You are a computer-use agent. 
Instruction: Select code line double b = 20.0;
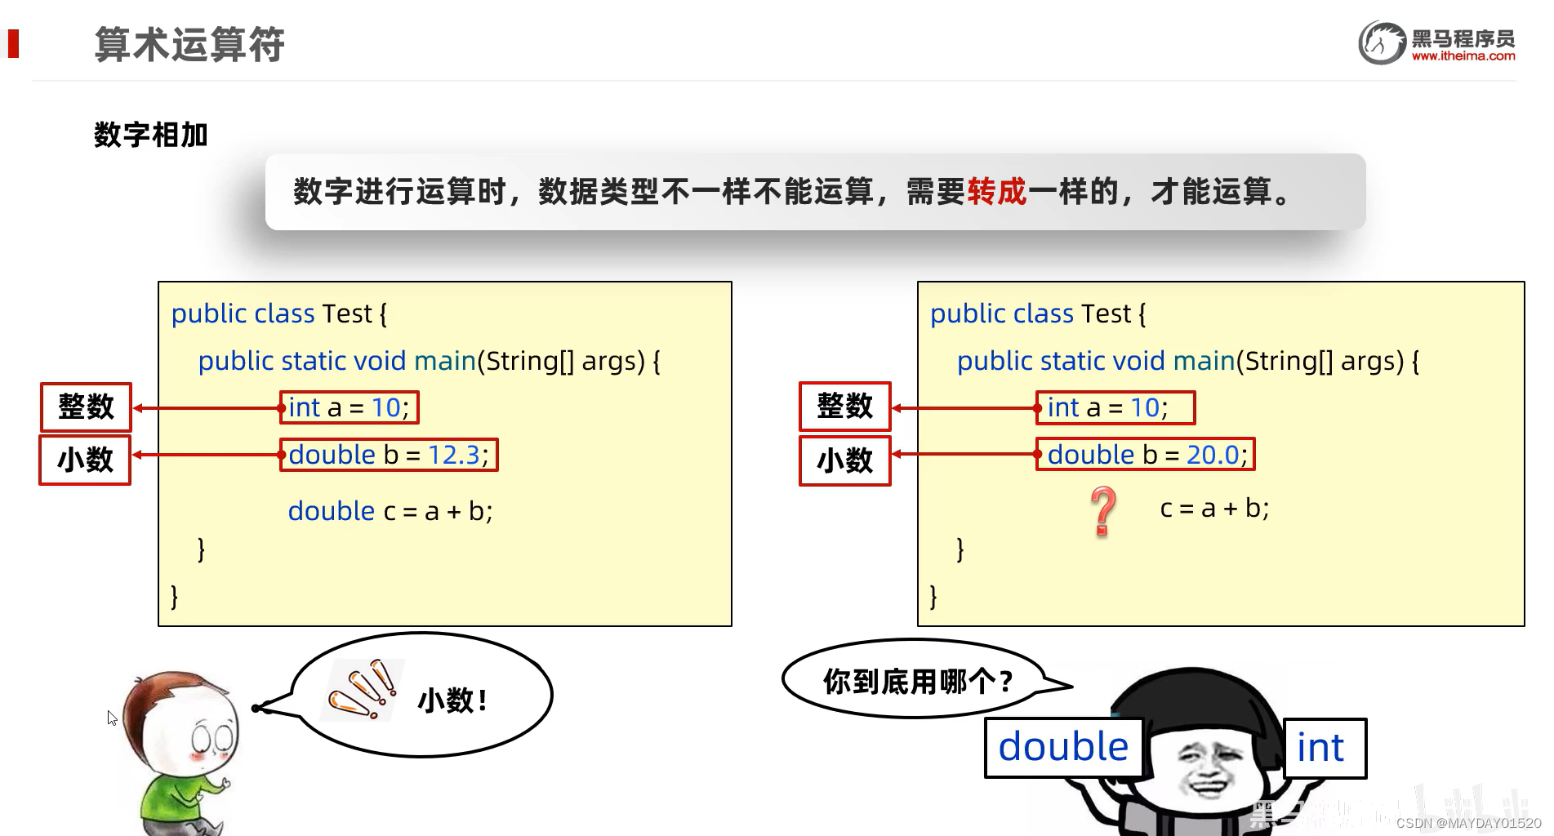click(x=1146, y=455)
